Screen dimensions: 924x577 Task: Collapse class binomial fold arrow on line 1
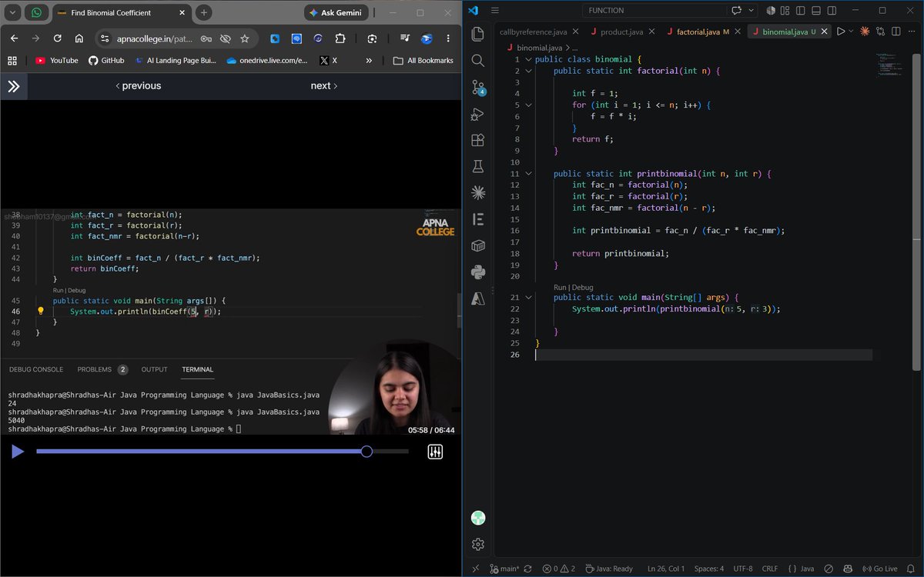pos(528,59)
